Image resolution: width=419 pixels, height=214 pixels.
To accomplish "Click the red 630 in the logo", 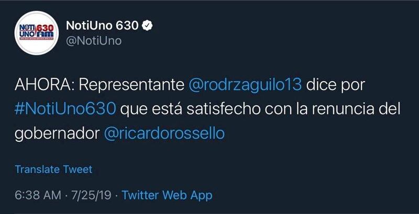I will (45, 28).
